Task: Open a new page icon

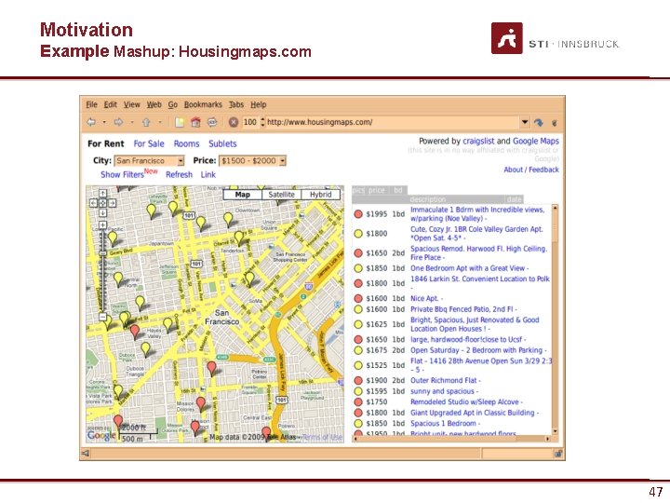Action: tap(180, 122)
